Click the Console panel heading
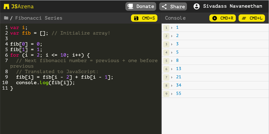The height and width of the screenshot is (134, 269). point(175,18)
